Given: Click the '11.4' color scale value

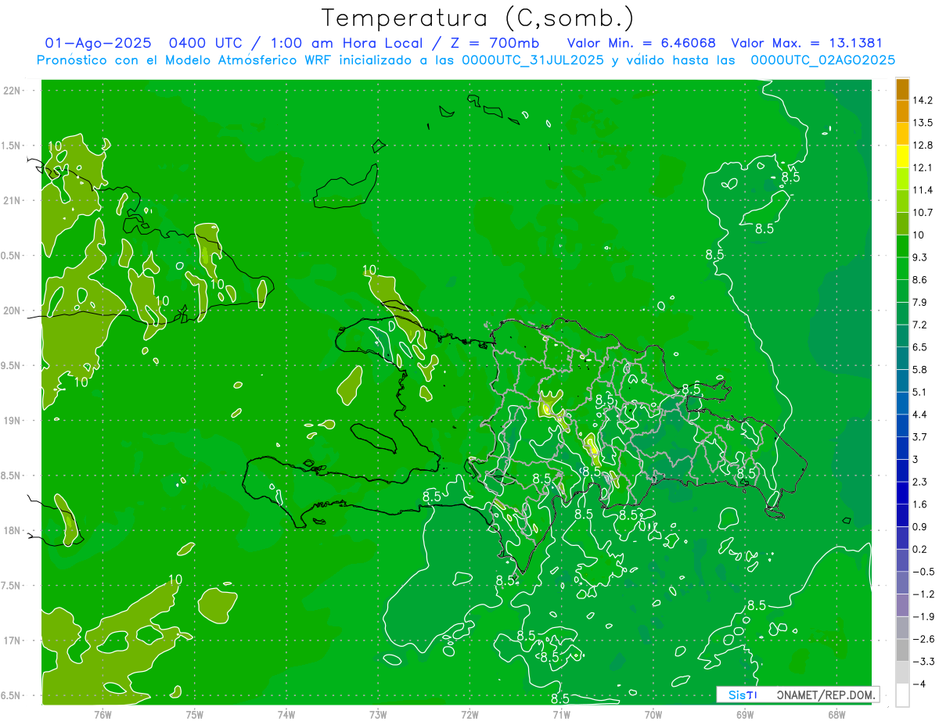Looking at the screenshot, I should [923, 190].
